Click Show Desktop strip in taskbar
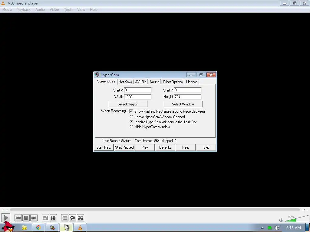310x232 pixels. pos(308,228)
